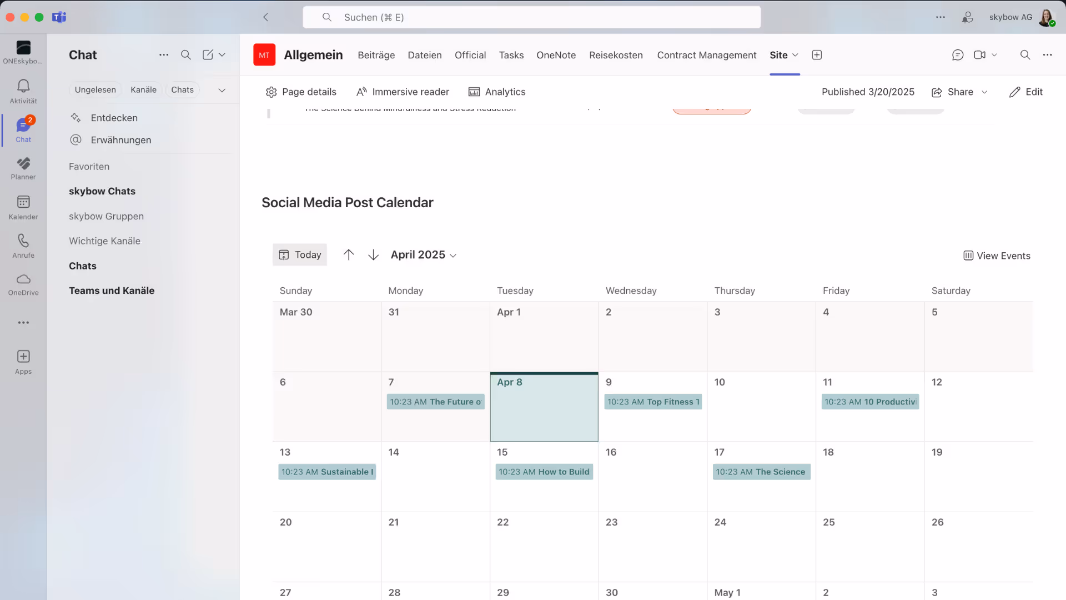The width and height of the screenshot is (1066, 600).
Task: Open the Teams app logo
Action: coord(59,17)
